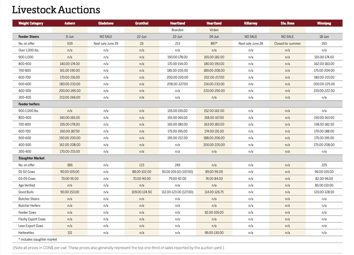The width and height of the screenshot is (354, 255).
Task: Select the 'Closed for summer' cell
Action: tap(287, 43)
